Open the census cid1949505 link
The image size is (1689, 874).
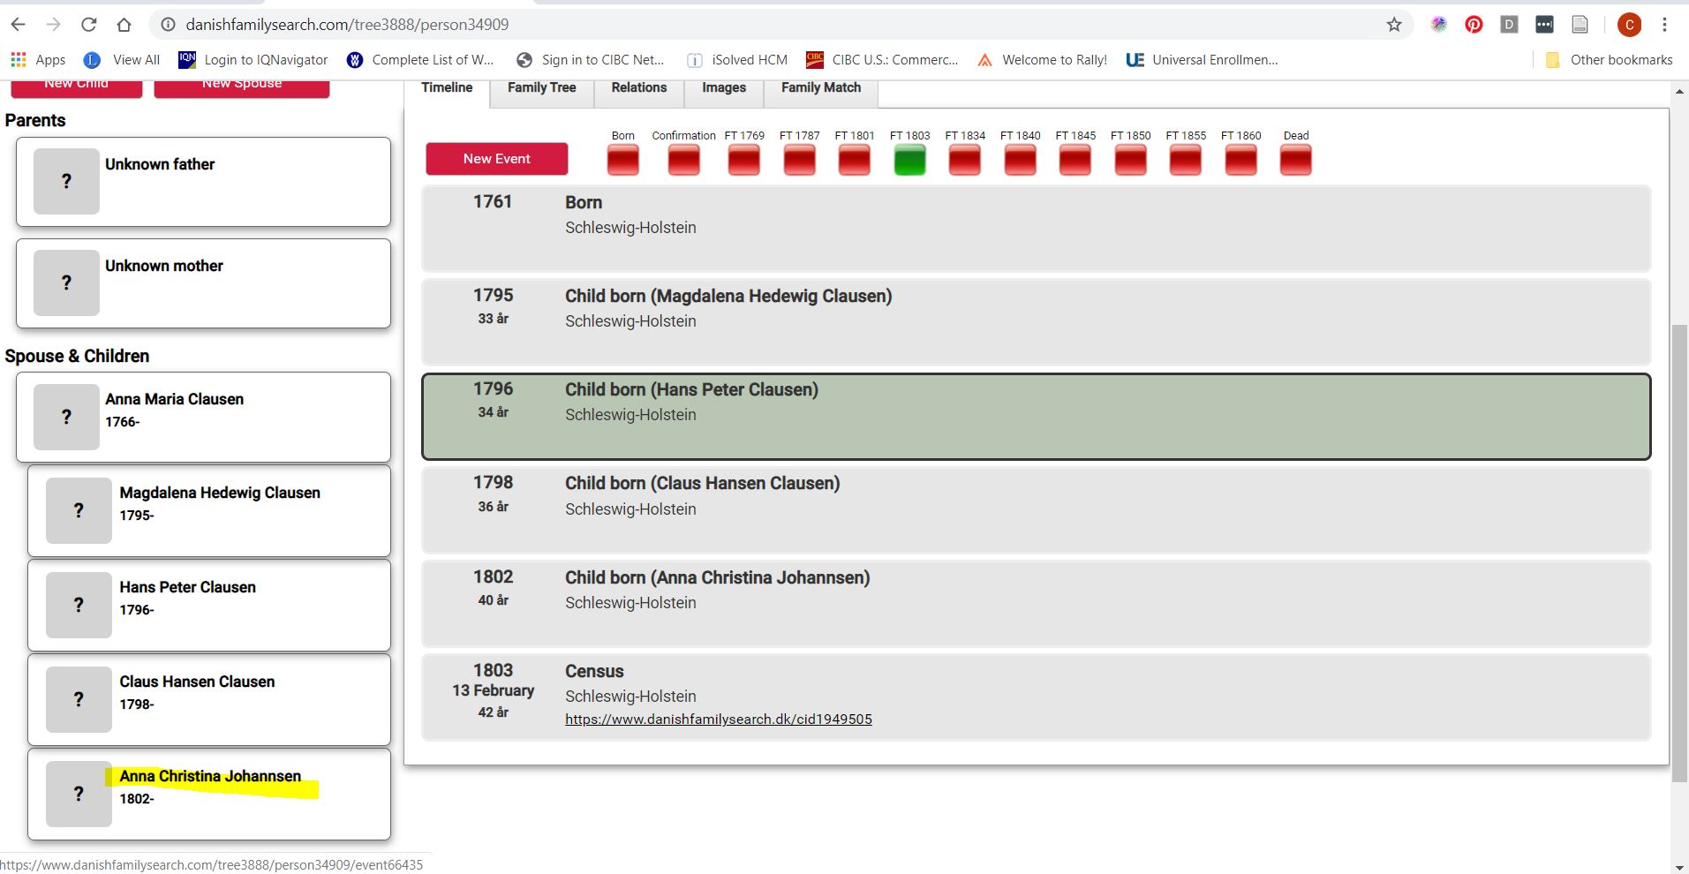click(x=718, y=720)
